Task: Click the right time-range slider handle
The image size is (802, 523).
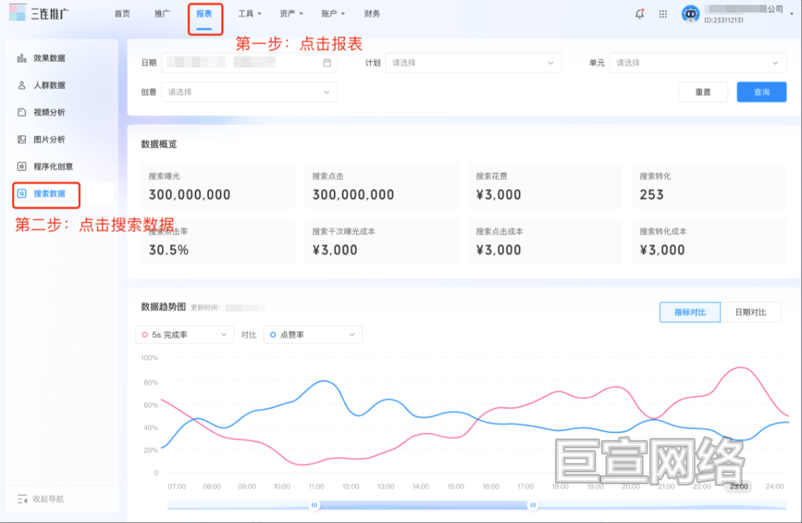Action: pos(532,505)
